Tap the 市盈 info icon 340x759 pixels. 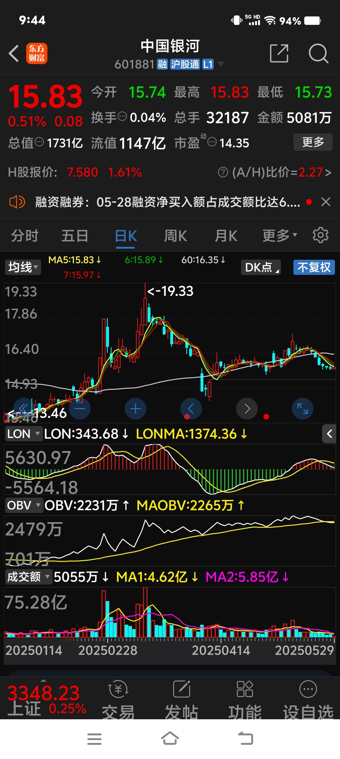(x=212, y=142)
